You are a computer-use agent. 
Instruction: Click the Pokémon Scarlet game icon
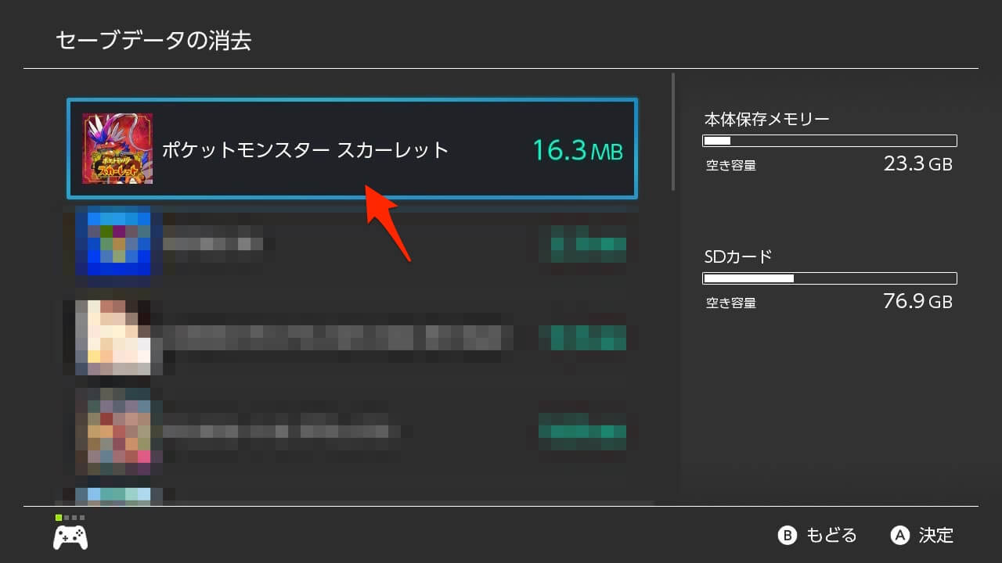coord(117,149)
